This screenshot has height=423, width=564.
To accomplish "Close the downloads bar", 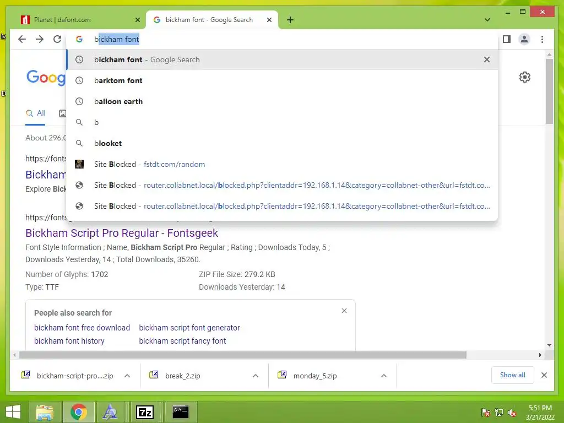I will tap(544, 375).
